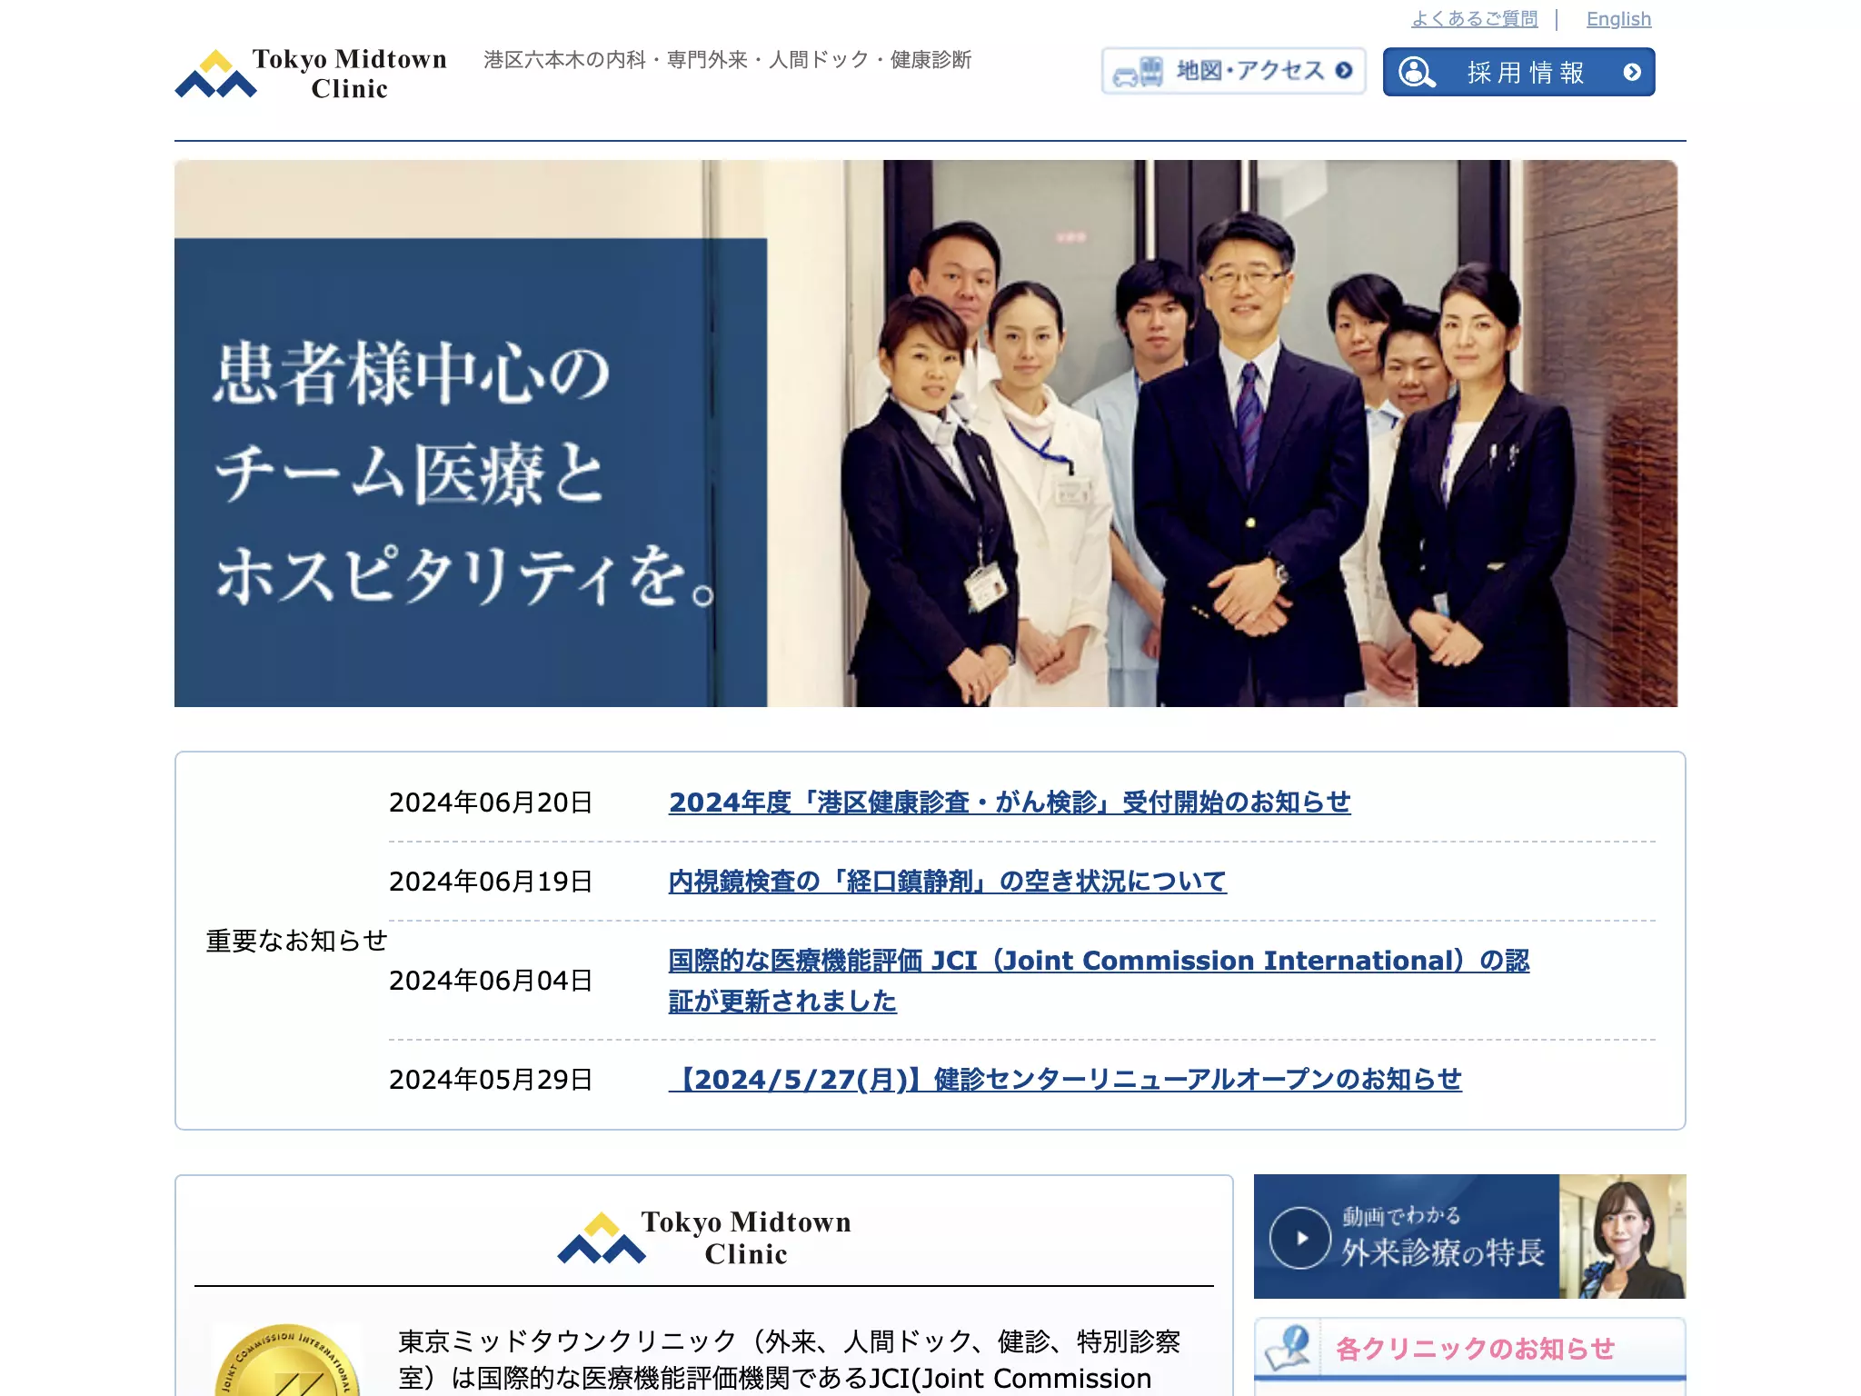Click the Tokyo Midtown Clinic logo in info panel
This screenshot has height=1396, width=1861.
(x=704, y=1238)
